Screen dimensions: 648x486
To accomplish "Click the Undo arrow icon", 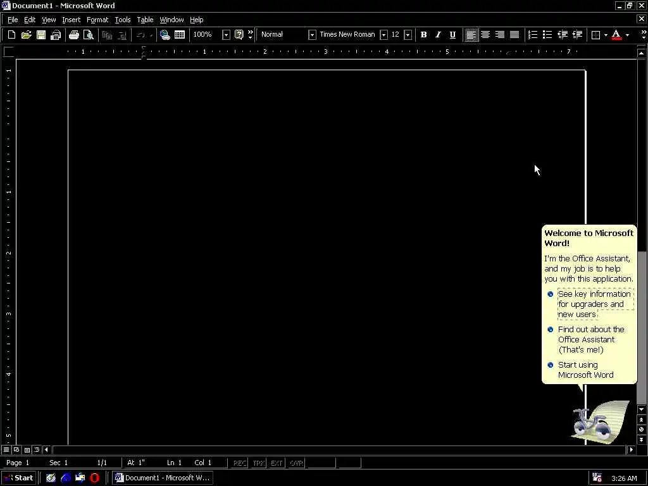I will point(140,35).
